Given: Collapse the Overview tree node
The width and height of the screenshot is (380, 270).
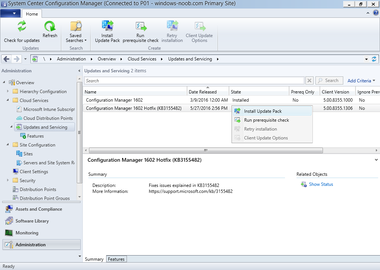Looking at the screenshot, I should [x=4, y=82].
